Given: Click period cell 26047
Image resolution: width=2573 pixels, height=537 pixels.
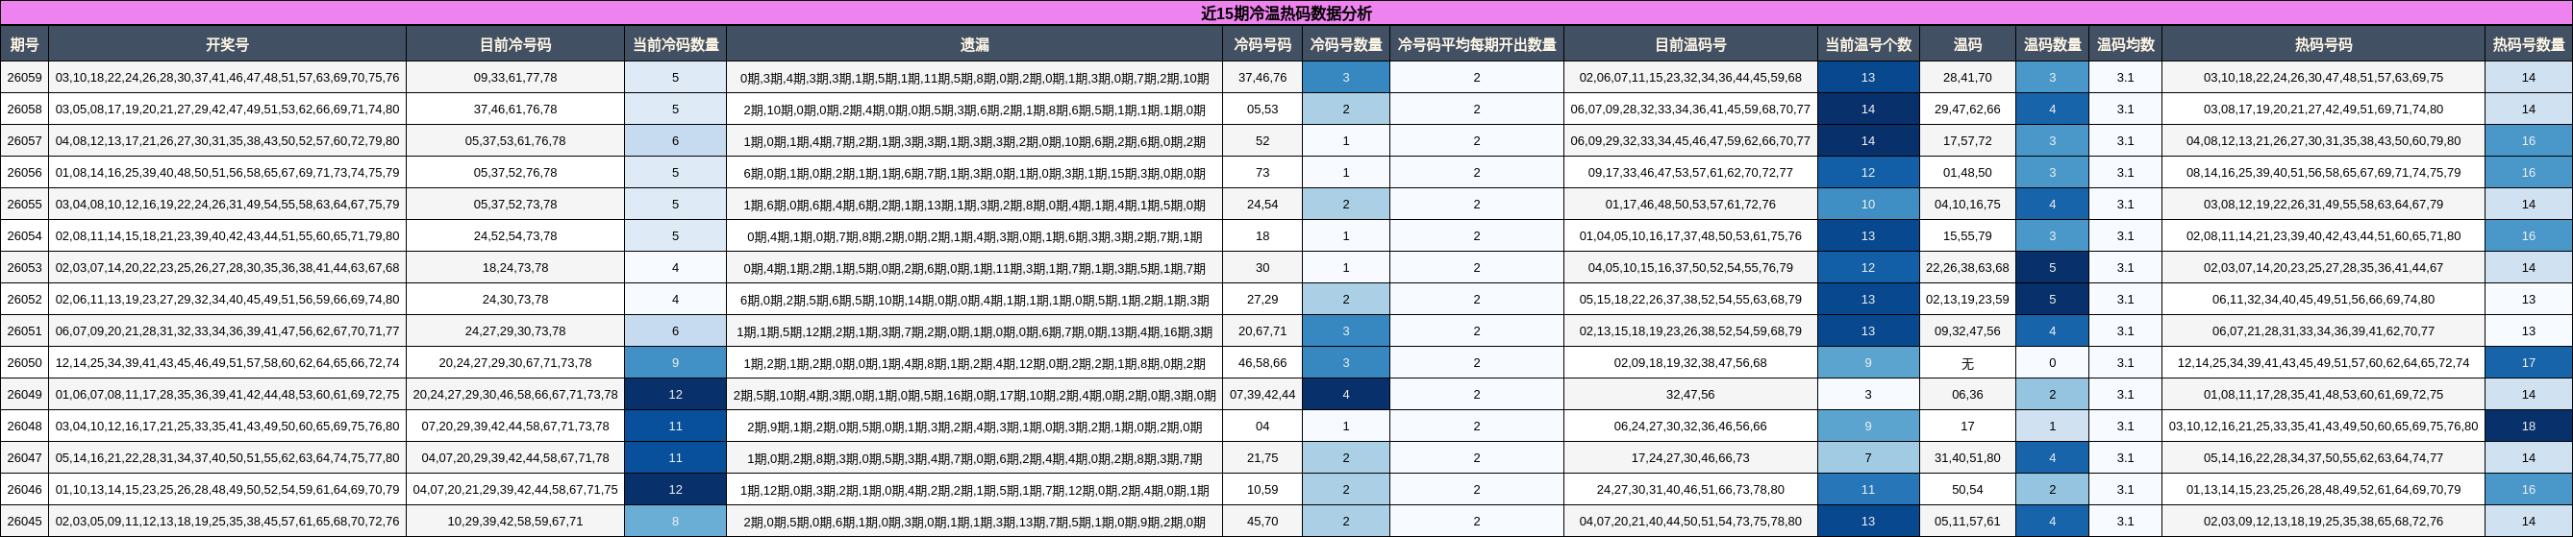Looking at the screenshot, I should pos(24,457).
